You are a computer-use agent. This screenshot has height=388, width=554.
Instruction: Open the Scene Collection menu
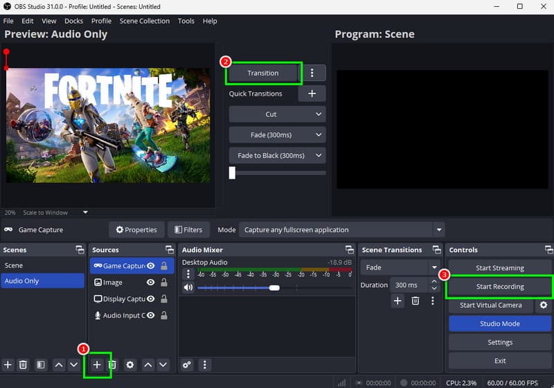pos(145,21)
